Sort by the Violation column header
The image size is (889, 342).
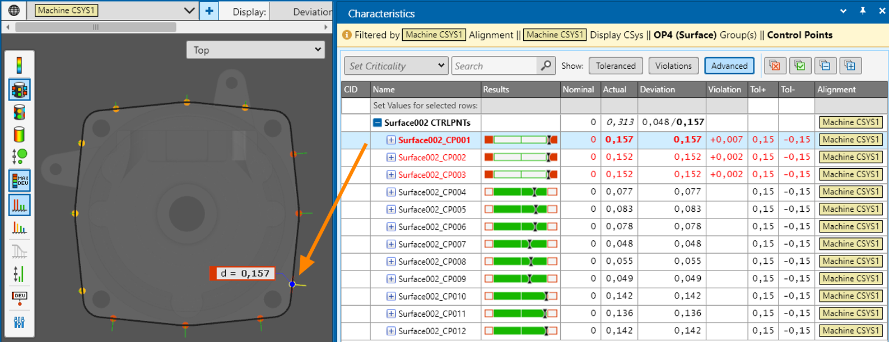coord(727,89)
